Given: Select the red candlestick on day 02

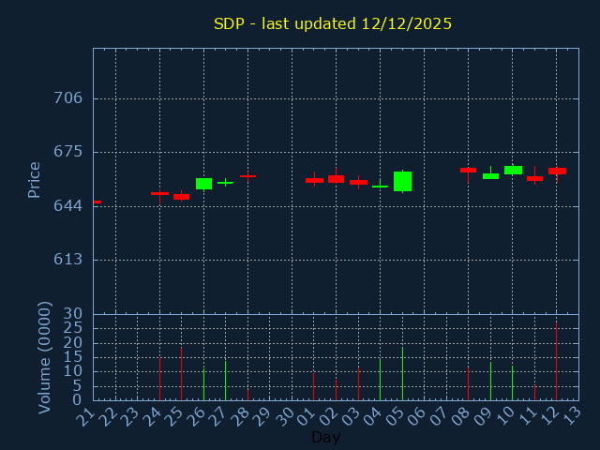Looking at the screenshot, I should click(336, 179).
